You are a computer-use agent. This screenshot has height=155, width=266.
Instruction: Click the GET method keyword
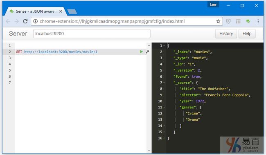(x=19, y=52)
